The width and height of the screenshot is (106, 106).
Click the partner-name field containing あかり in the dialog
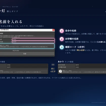(x=33, y=42)
